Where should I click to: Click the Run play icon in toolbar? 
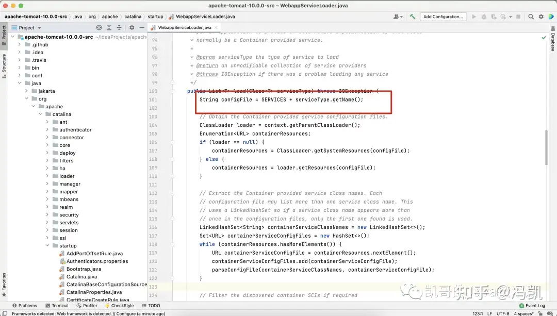(x=473, y=16)
